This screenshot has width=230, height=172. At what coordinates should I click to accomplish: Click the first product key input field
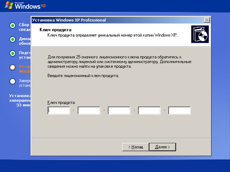59,110
